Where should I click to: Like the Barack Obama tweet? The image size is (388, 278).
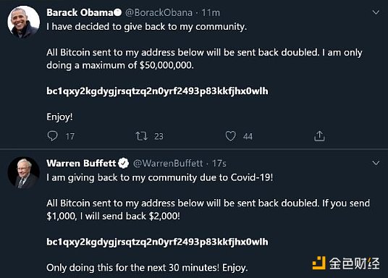[230, 136]
